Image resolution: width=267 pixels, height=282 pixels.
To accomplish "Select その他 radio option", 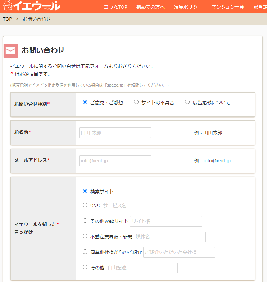I will [x=85, y=267].
